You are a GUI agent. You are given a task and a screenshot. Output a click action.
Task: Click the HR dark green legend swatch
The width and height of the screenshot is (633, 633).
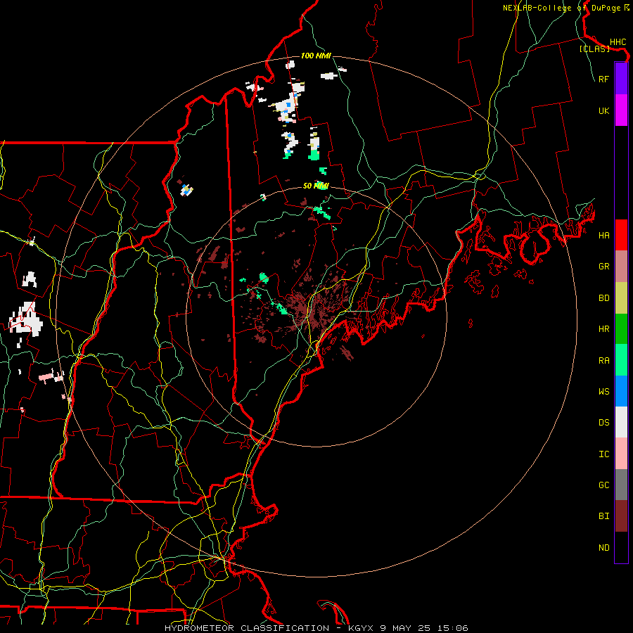(621, 329)
